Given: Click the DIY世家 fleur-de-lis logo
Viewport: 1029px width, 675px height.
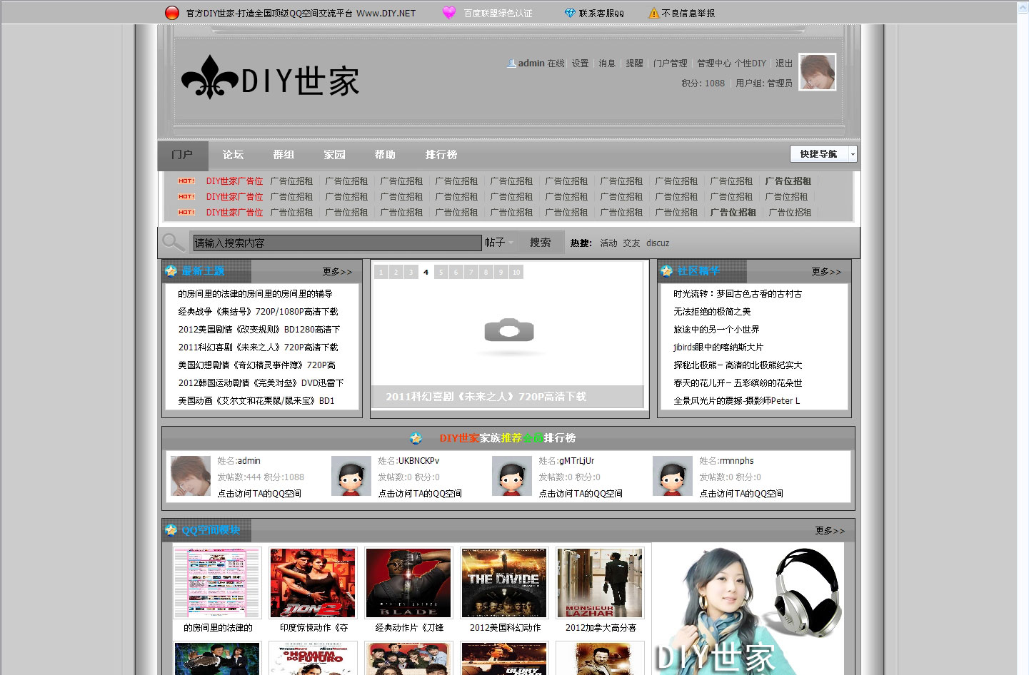Looking at the screenshot, I should click(x=270, y=77).
